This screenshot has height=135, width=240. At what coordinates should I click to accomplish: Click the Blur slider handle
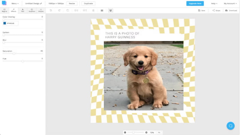coord(4,43)
